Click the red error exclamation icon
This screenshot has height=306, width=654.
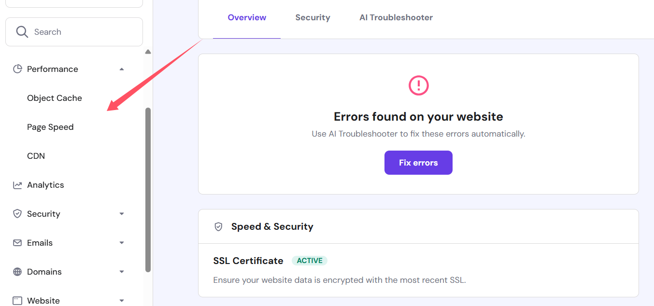click(418, 85)
